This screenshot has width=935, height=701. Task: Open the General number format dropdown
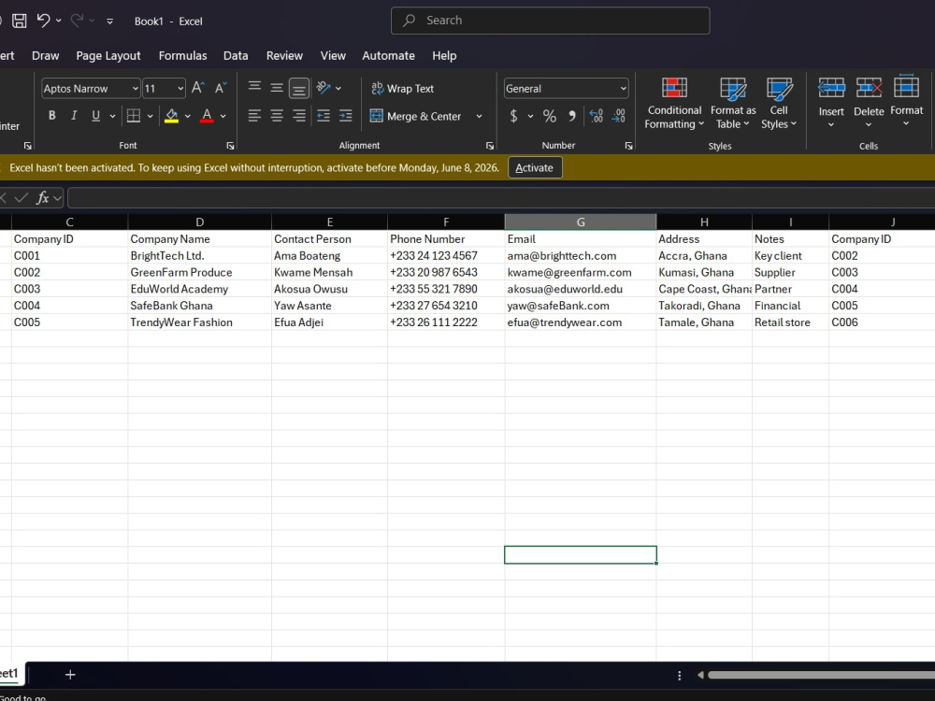coord(623,88)
